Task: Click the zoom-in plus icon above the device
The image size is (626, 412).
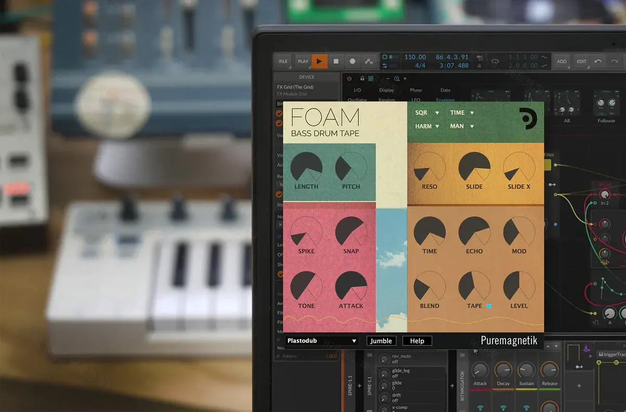Action: coord(404,78)
